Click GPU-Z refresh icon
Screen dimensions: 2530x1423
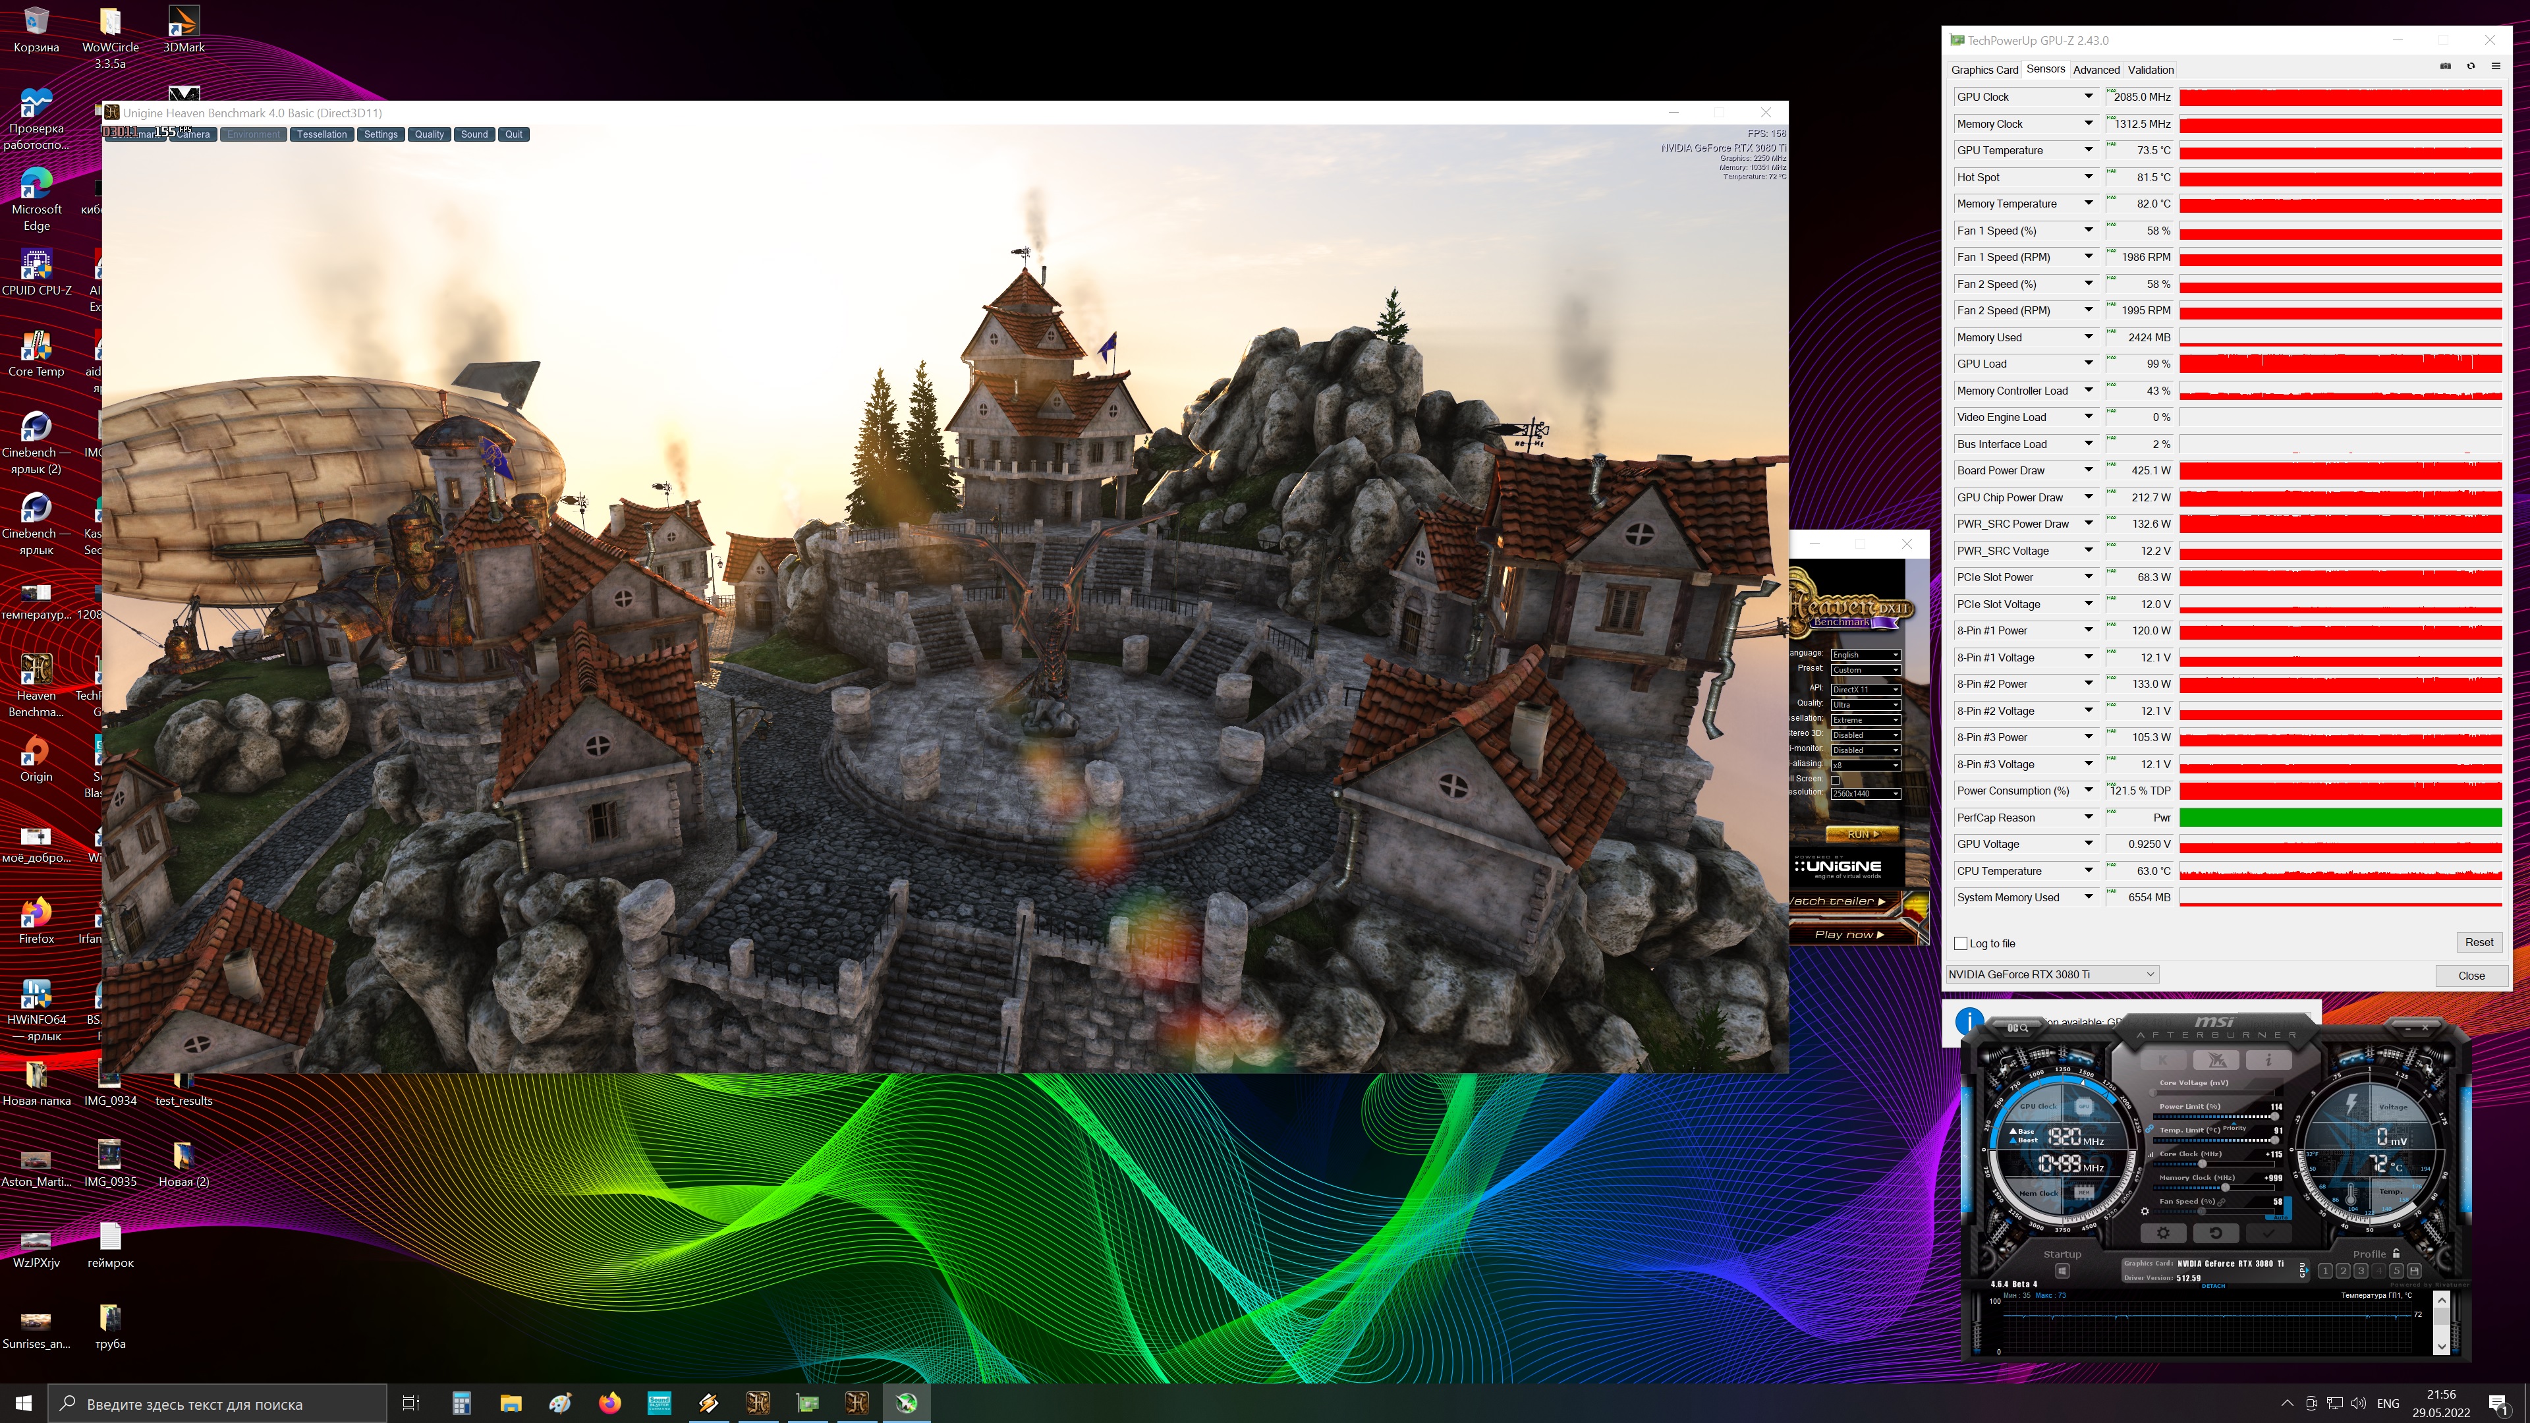[x=2471, y=67]
